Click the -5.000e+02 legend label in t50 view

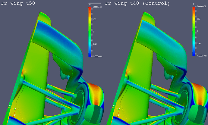97,56
